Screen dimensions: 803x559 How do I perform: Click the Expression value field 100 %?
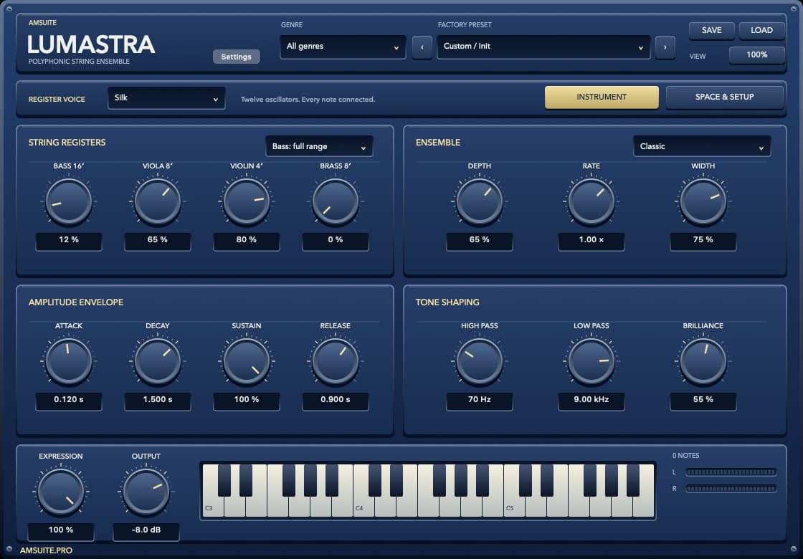point(60,531)
